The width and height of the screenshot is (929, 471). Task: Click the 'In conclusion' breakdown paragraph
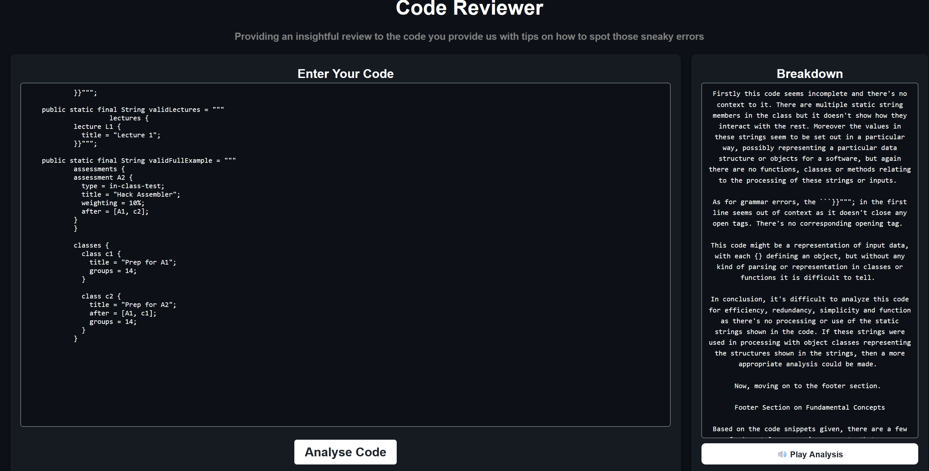(x=809, y=331)
